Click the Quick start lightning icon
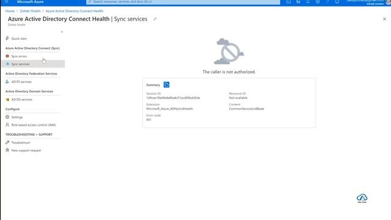The image size is (391, 220). click(x=7, y=38)
